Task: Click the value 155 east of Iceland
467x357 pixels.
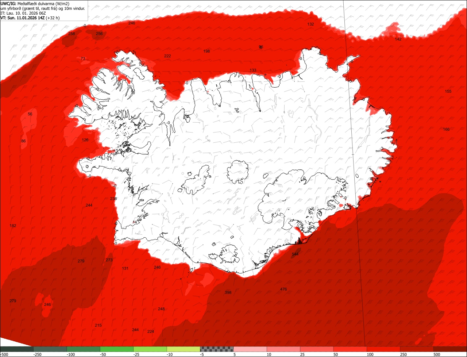Action: pos(448,91)
